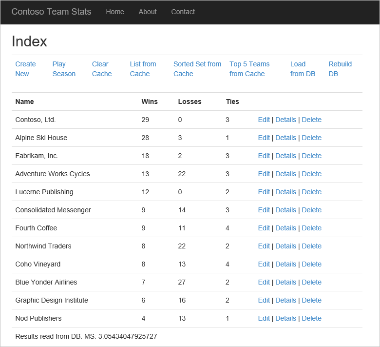The width and height of the screenshot is (380, 347).
Task: Click the Rebuild DB link
Action: tap(340, 69)
